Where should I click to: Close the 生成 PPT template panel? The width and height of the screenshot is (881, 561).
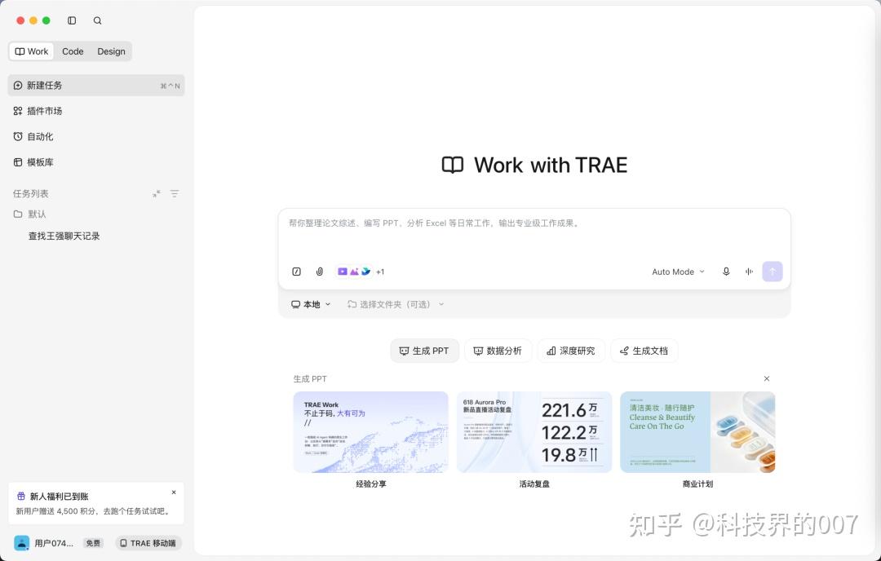[x=766, y=379]
